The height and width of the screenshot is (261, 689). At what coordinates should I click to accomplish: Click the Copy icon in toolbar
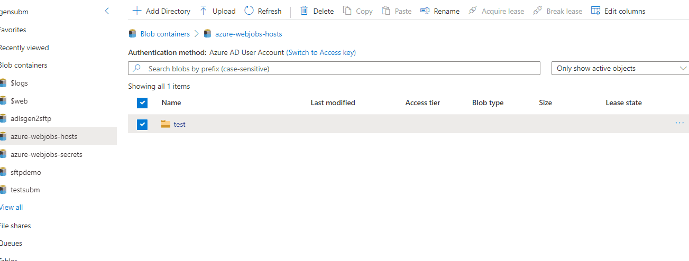[347, 11]
